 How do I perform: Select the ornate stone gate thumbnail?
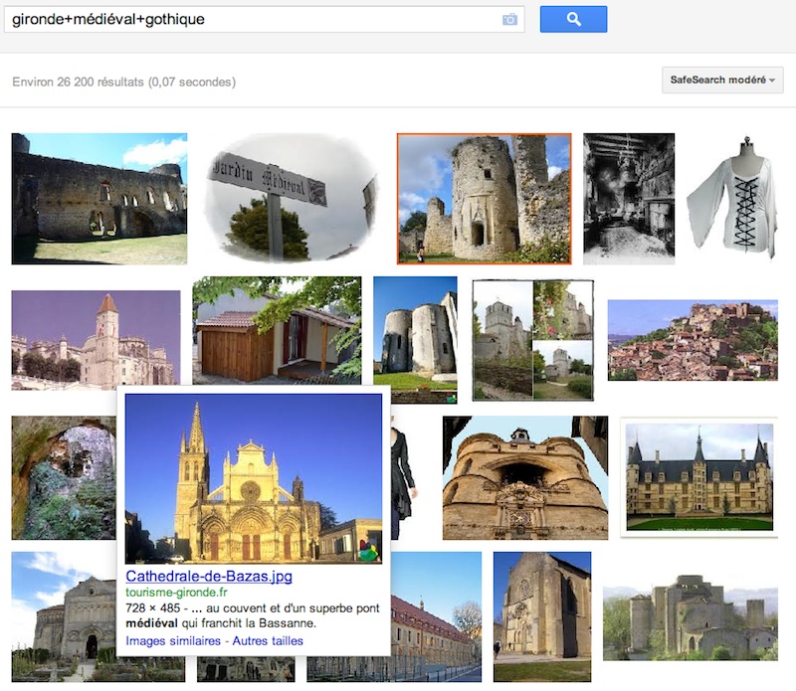524,477
